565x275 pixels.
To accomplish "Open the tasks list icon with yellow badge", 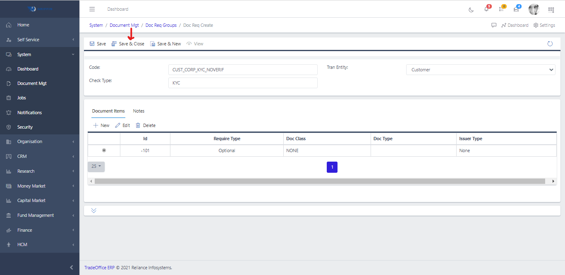I will click(501, 9).
